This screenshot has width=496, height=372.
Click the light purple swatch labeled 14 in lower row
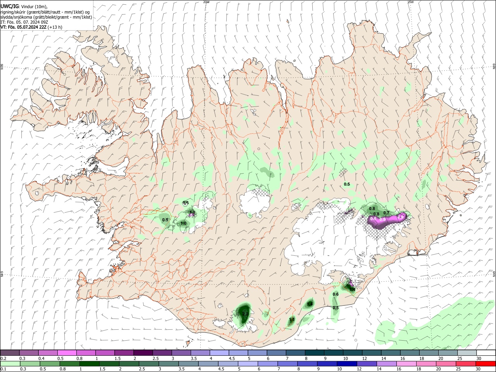pyautogui.click(x=386, y=363)
